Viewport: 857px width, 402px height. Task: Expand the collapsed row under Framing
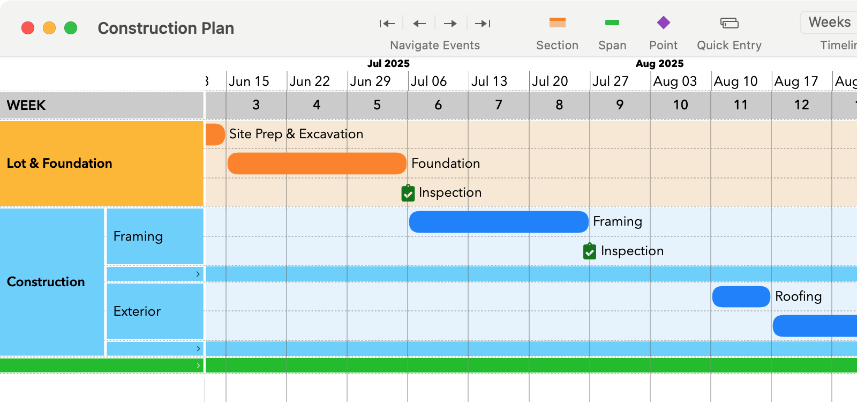click(199, 273)
